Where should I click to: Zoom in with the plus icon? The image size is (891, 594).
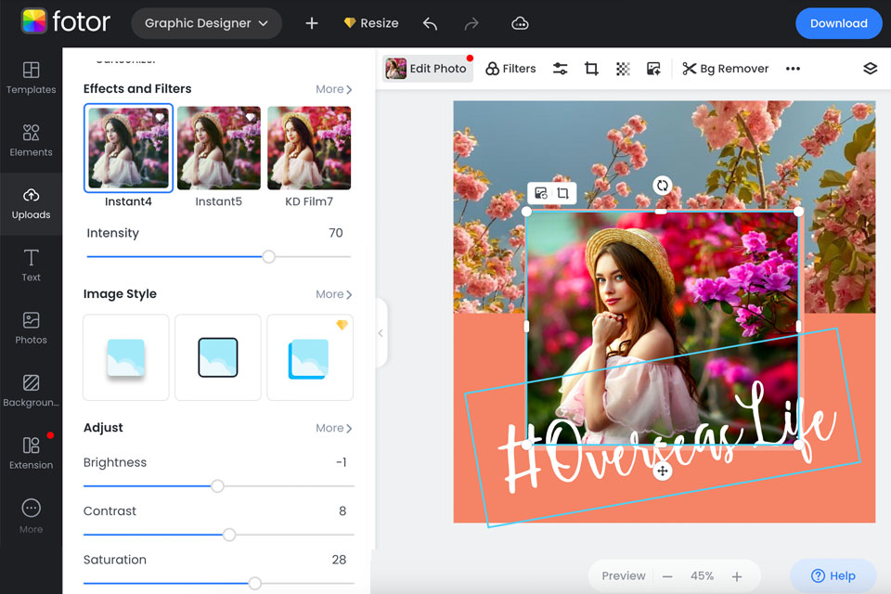736,576
